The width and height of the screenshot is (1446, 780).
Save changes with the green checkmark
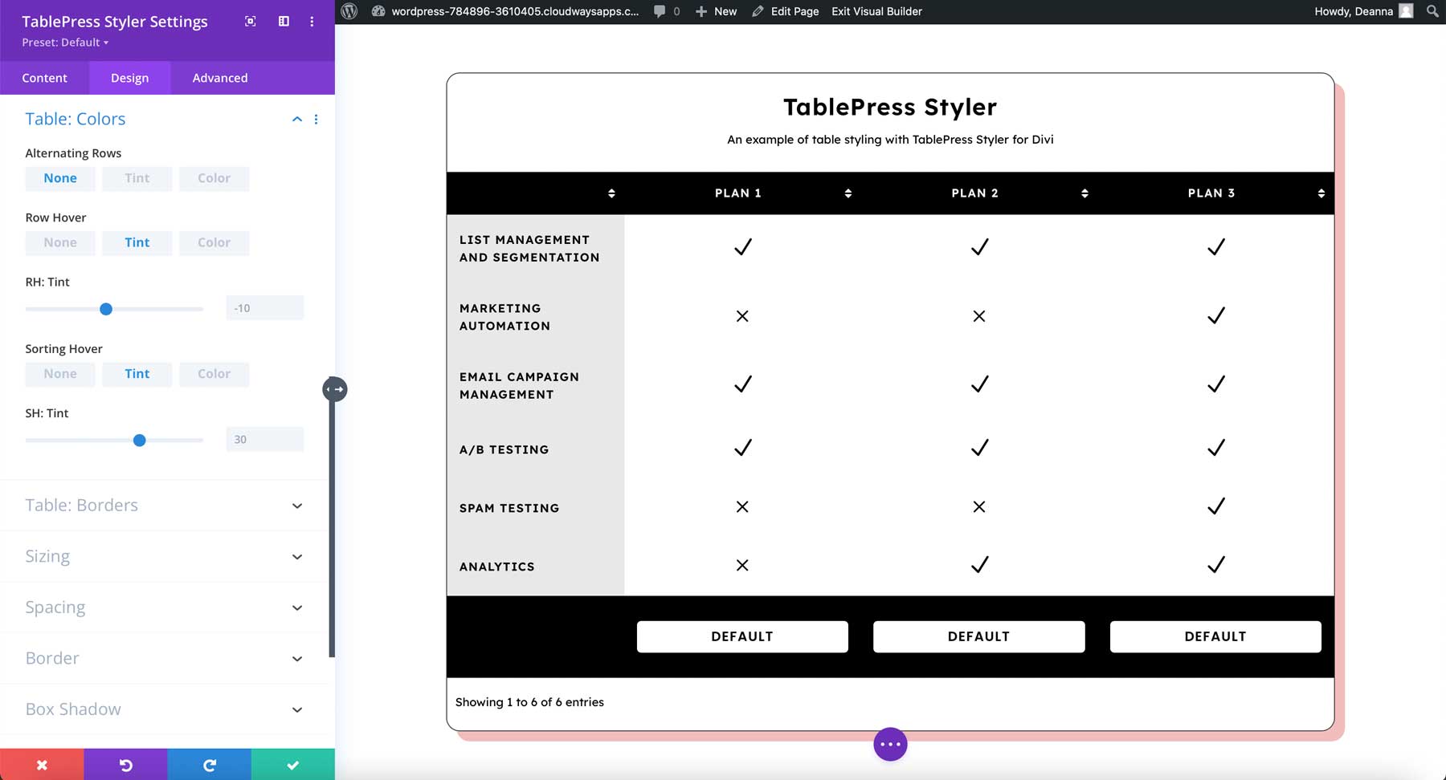coord(292,765)
